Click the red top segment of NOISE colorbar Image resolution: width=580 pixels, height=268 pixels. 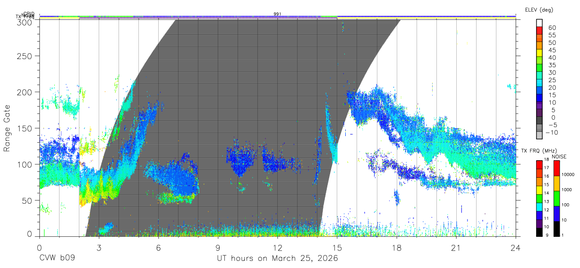click(556, 168)
